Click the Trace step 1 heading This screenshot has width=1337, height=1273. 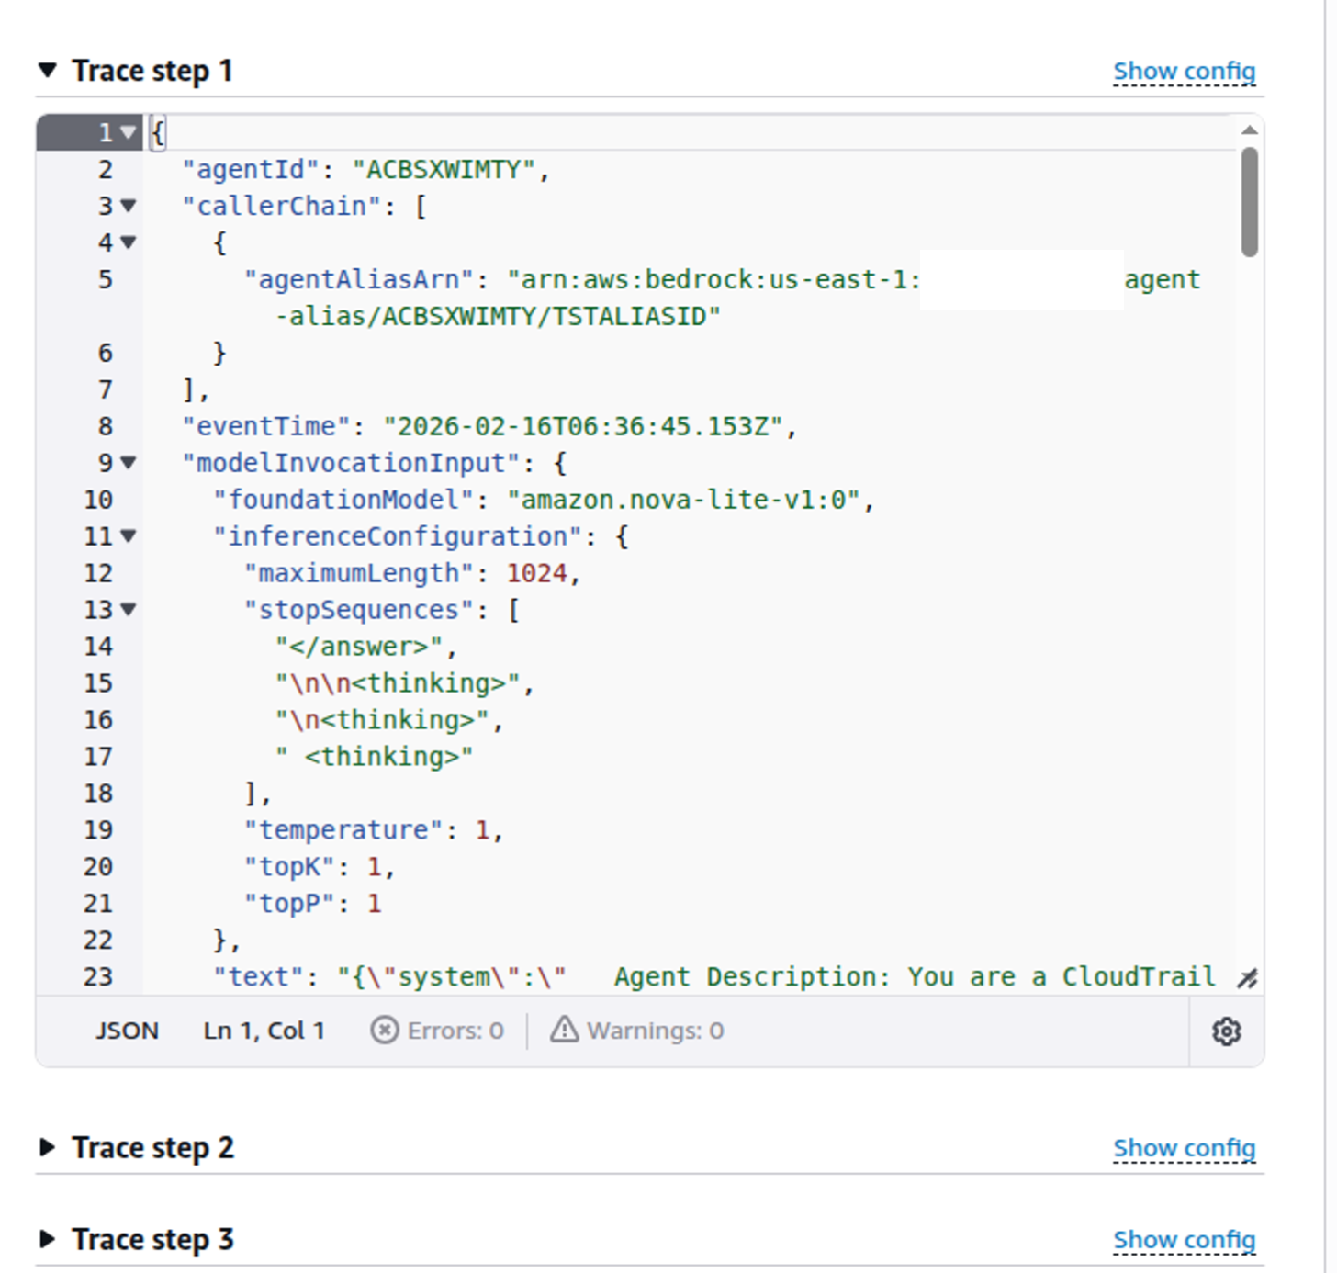(x=152, y=71)
